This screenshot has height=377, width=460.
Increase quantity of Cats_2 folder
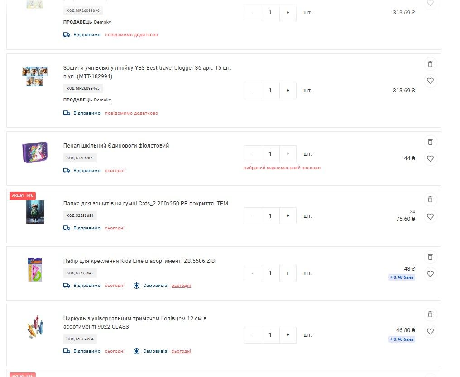pos(288,216)
